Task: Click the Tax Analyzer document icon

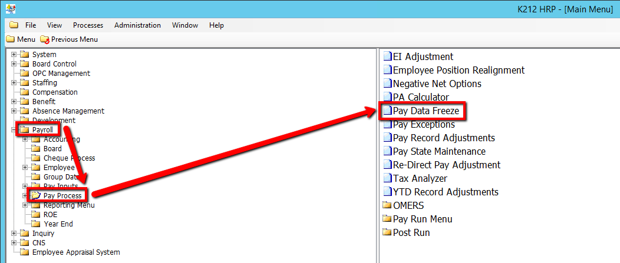Action: coord(387,178)
